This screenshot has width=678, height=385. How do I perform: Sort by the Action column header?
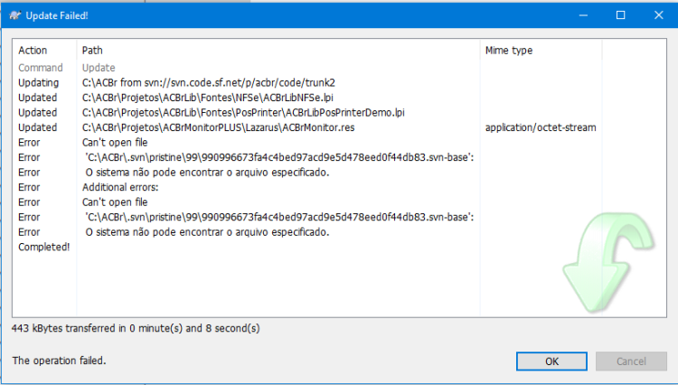(x=44, y=50)
